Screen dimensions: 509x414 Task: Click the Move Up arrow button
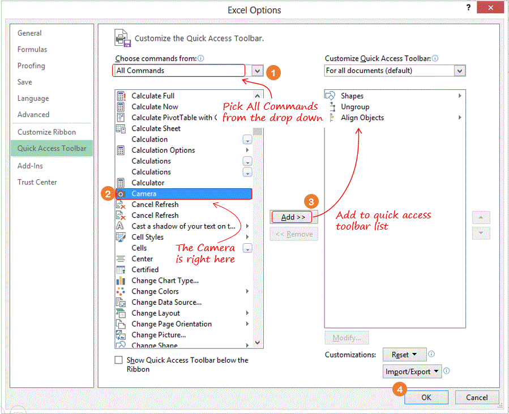click(481, 218)
